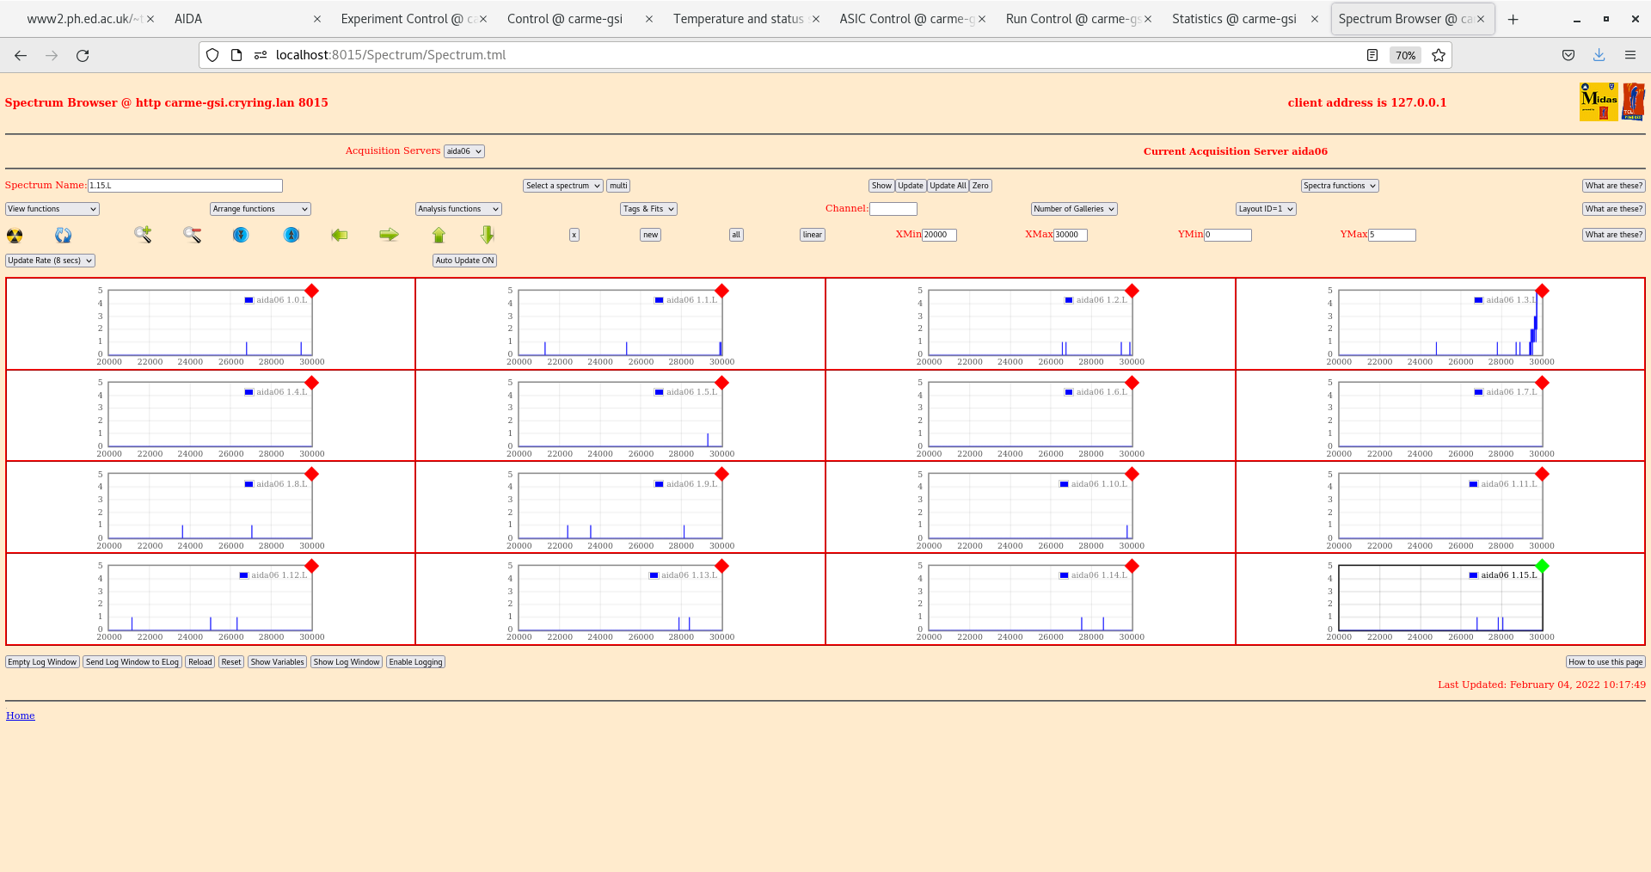Expand the Tags & Fits dropdown
This screenshot has width=1651, height=872.
[648, 208]
